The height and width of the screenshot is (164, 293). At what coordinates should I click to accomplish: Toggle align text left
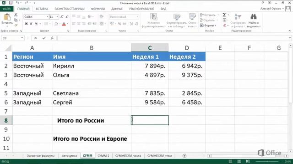[x=74, y=24]
